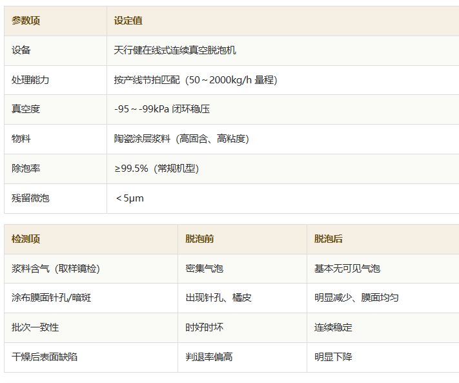Viewport: 459px width, 383px height.
Task: Click 陶瓷涂层浆料 material value cell
Action: tap(181, 139)
